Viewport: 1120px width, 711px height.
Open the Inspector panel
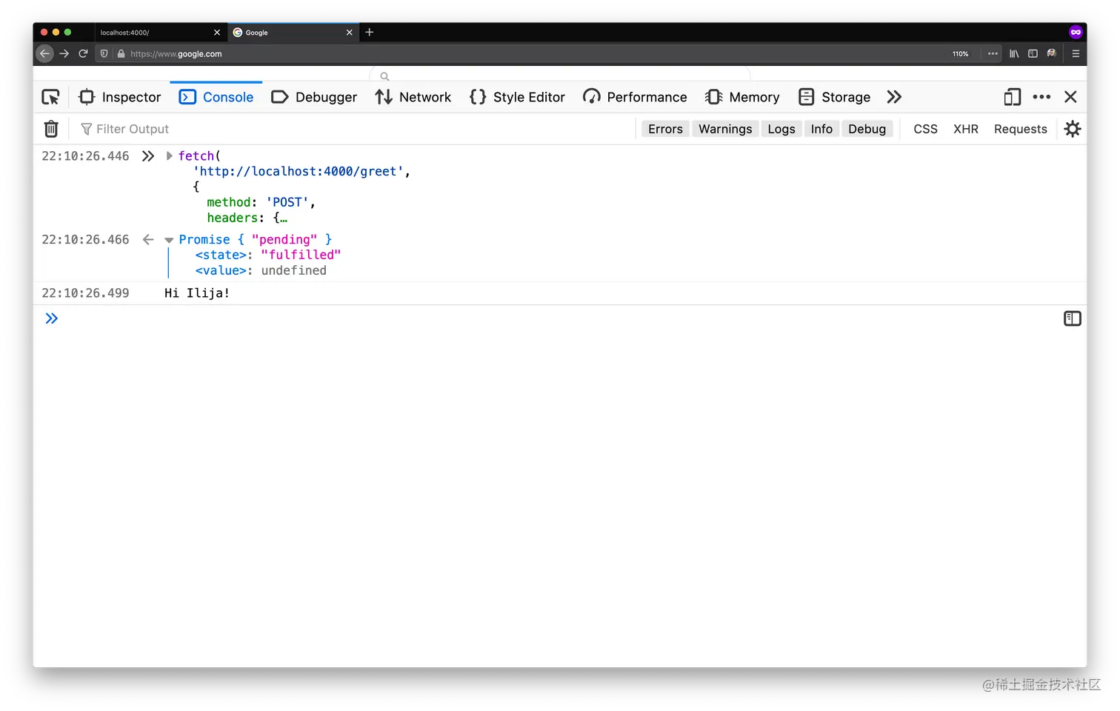pos(120,97)
